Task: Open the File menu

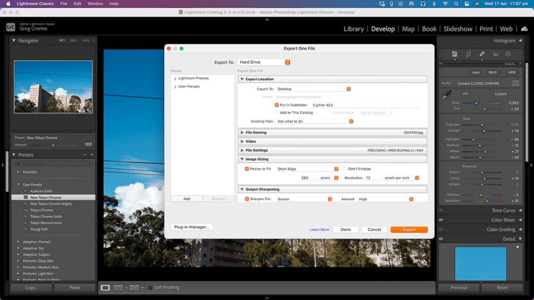Action: [64, 4]
